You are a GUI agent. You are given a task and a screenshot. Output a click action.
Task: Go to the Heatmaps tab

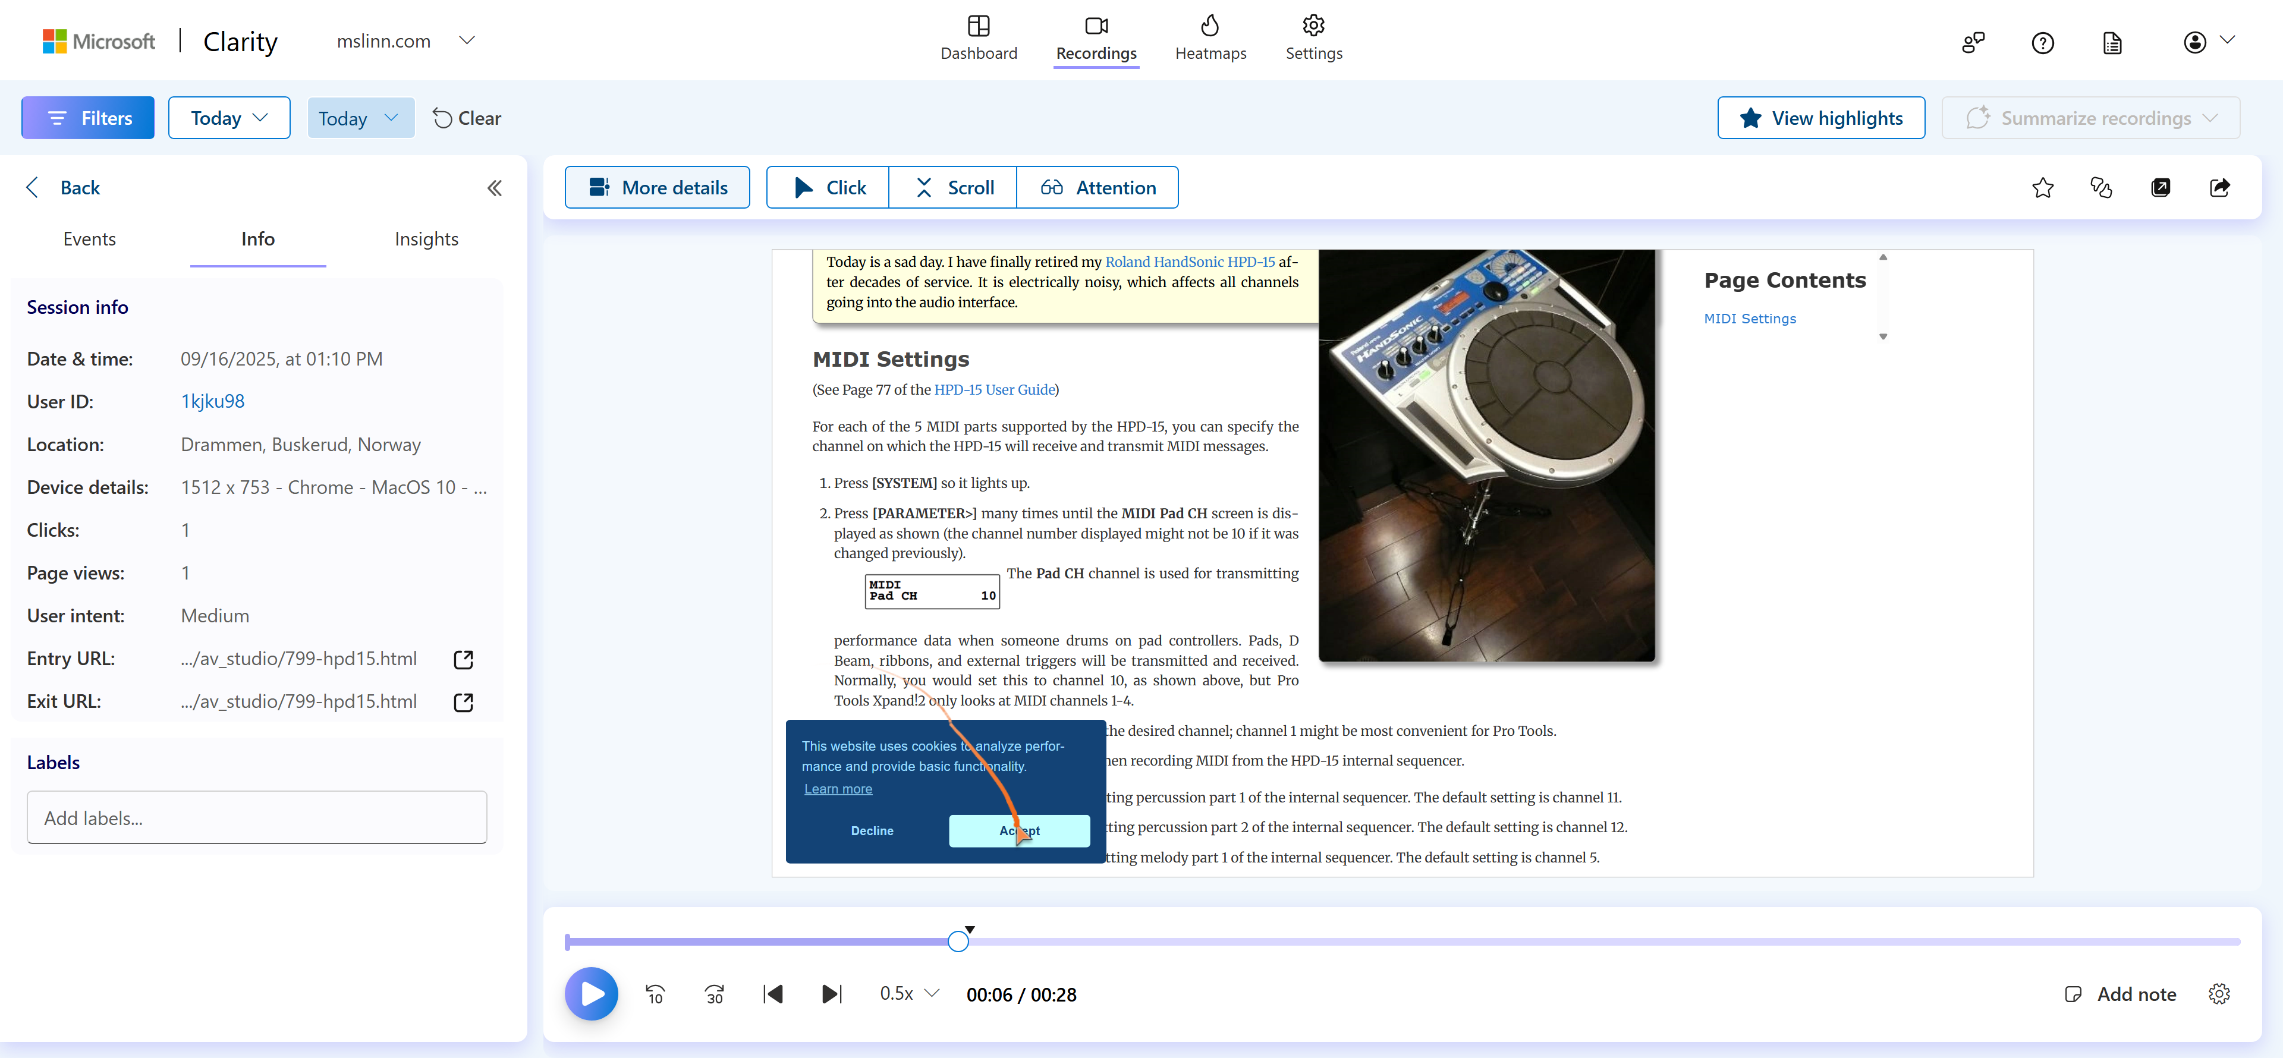point(1210,39)
